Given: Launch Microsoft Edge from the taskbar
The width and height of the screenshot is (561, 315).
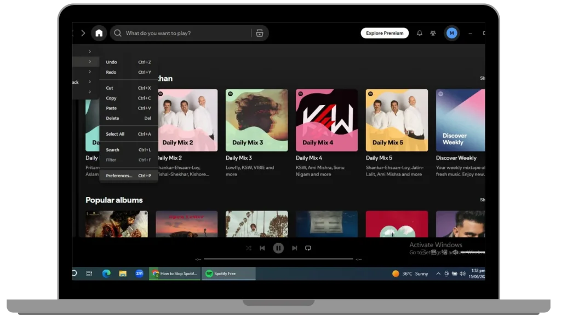Looking at the screenshot, I should click(x=106, y=273).
